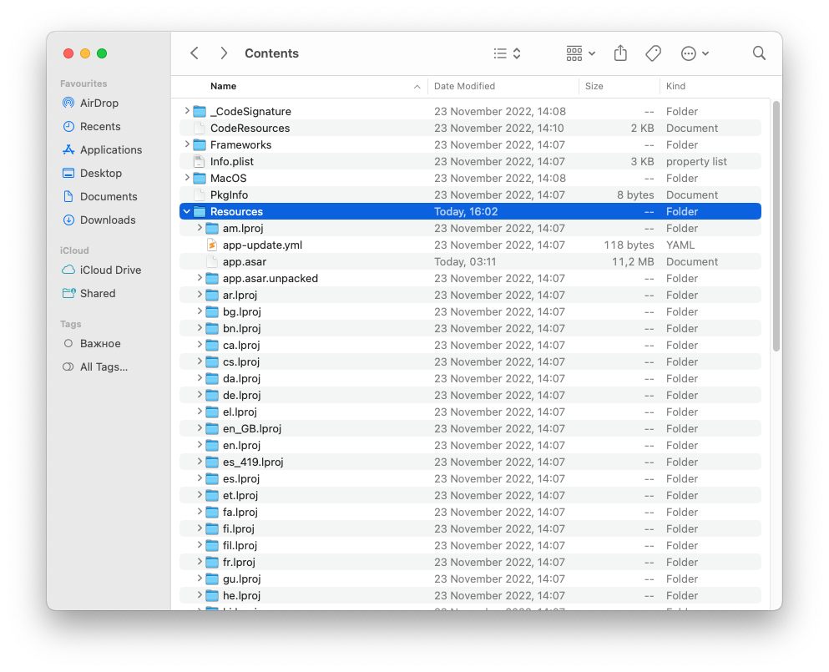Open the list view switcher
Viewport: 829px width, 672px height.
click(x=507, y=53)
